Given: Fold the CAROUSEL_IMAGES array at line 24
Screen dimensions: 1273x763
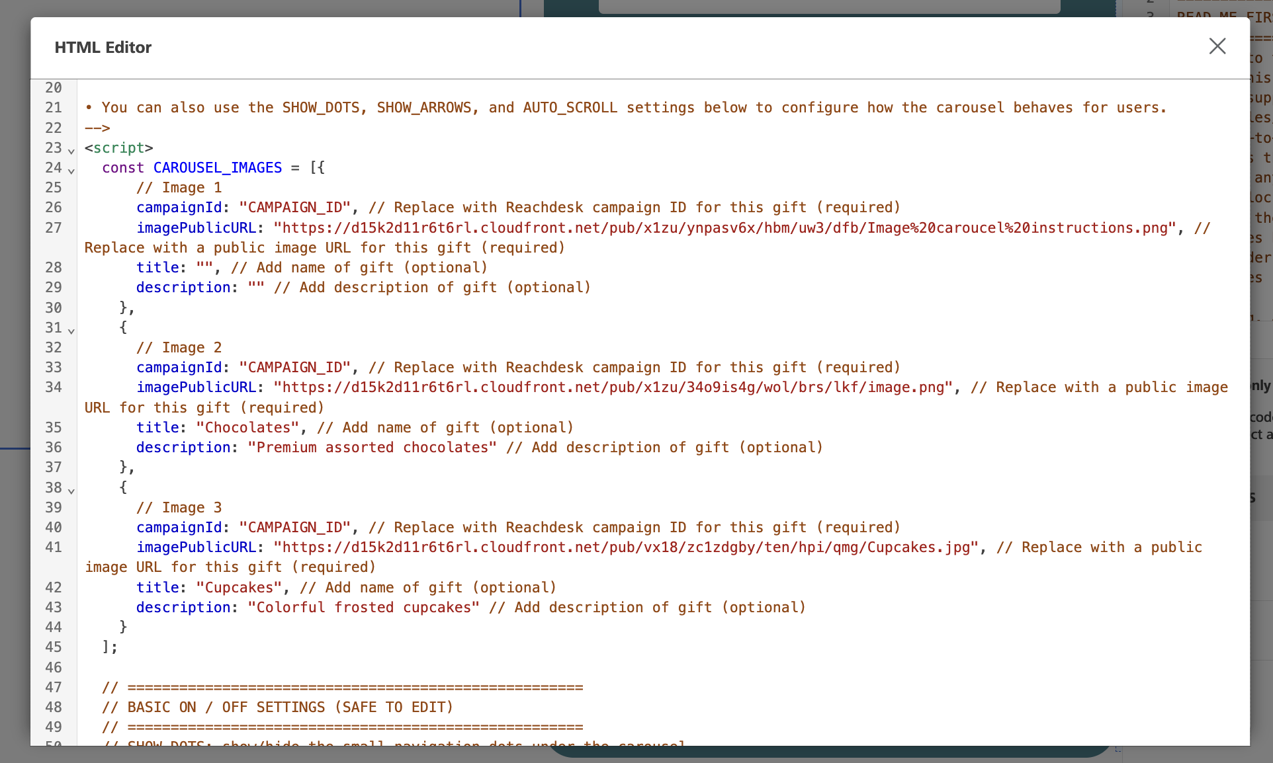Looking at the screenshot, I should (x=71, y=171).
